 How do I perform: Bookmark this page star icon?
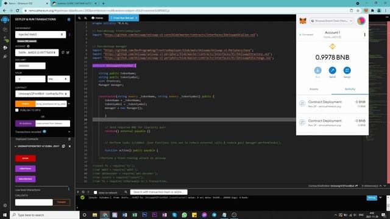point(358,11)
